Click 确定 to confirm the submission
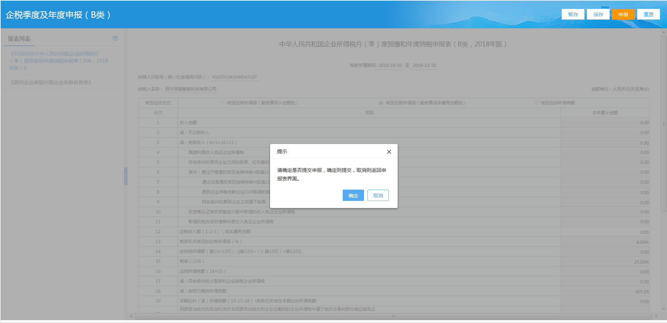667x323 pixels. pyautogui.click(x=353, y=195)
